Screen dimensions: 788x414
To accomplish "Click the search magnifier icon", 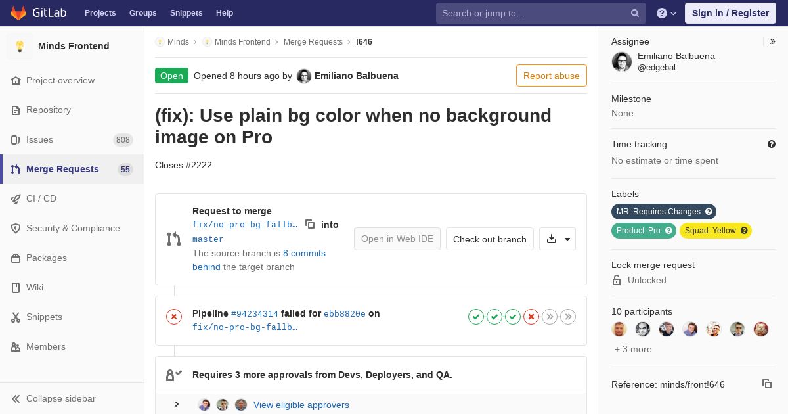I will pos(635,13).
